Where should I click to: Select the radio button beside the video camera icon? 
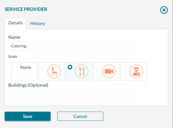tap(97, 67)
